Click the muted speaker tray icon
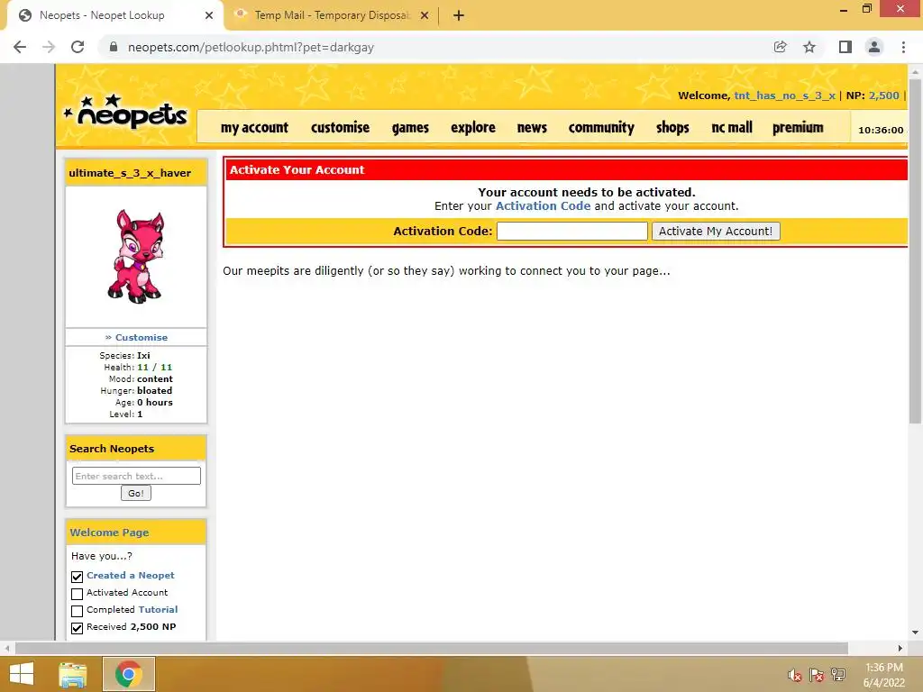This screenshot has width=923, height=692. coord(795,676)
